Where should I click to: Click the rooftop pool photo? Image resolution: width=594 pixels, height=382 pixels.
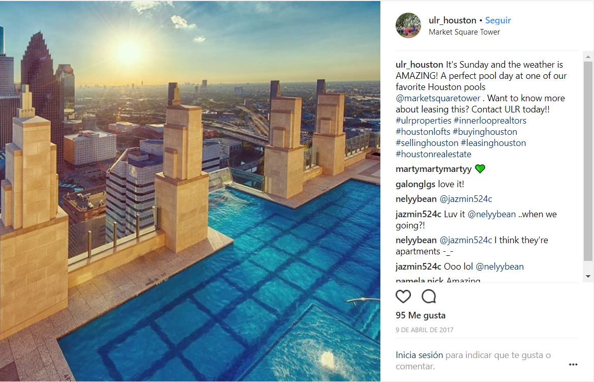click(x=190, y=191)
